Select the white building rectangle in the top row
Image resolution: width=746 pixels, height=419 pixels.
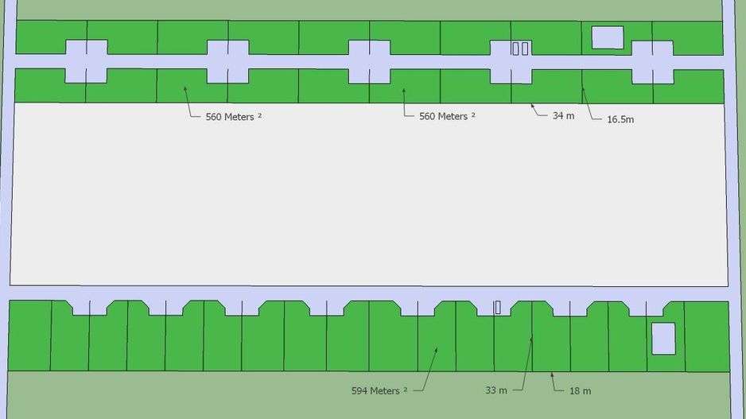pyautogui.click(x=608, y=37)
